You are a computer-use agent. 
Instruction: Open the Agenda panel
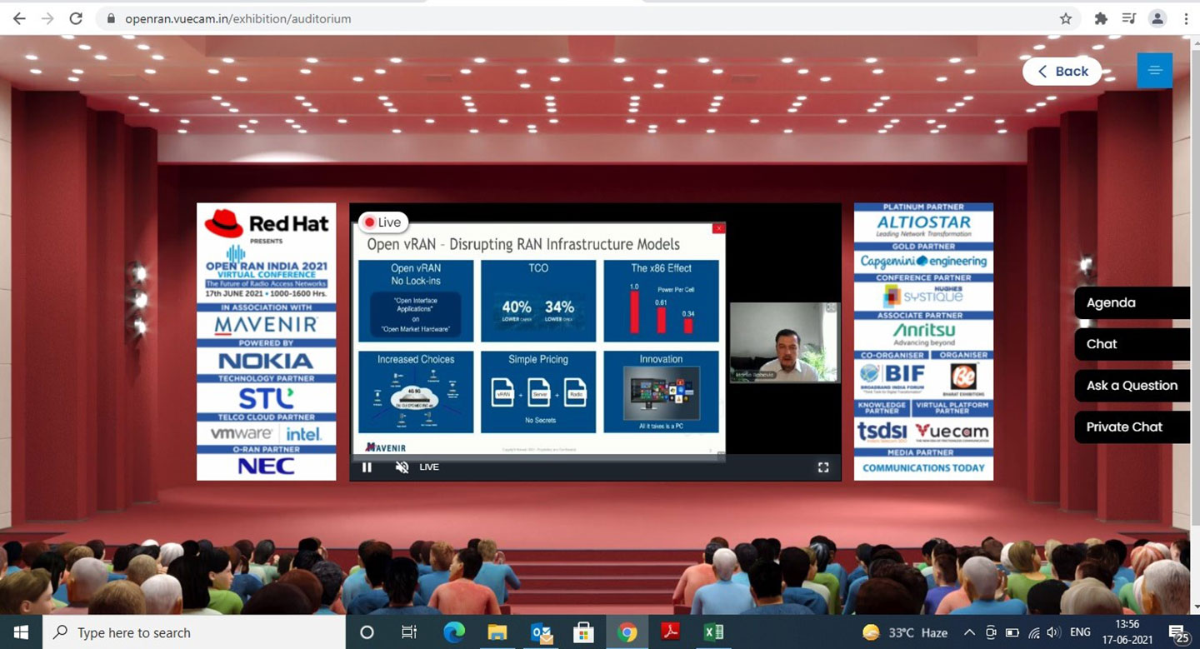(x=1132, y=302)
